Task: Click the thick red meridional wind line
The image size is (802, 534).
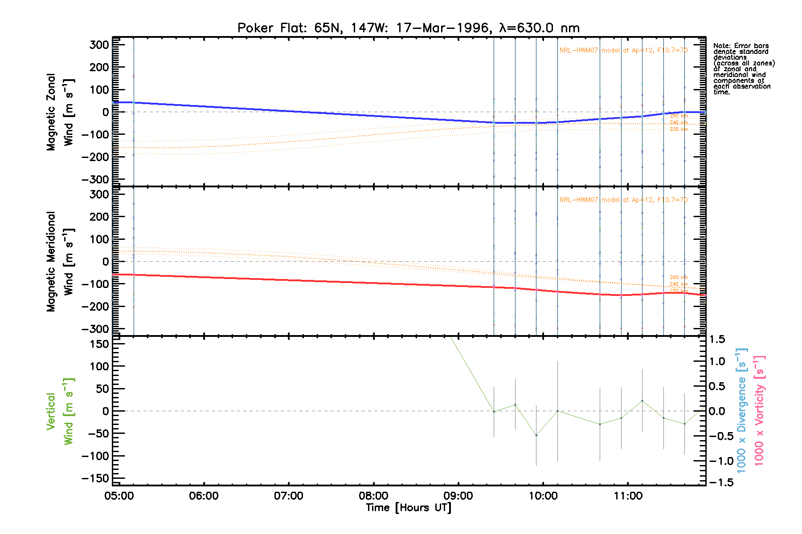Action: pos(312,281)
